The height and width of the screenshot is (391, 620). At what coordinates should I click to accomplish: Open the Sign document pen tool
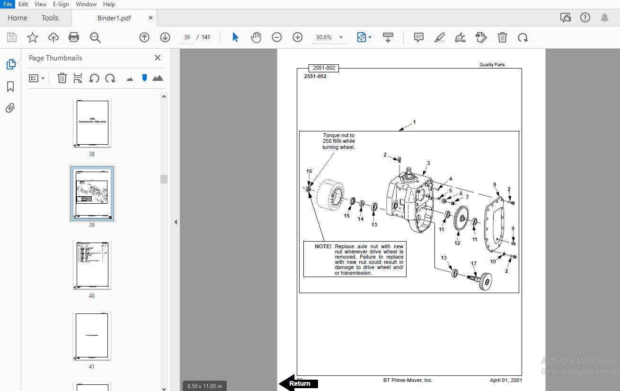click(x=461, y=37)
